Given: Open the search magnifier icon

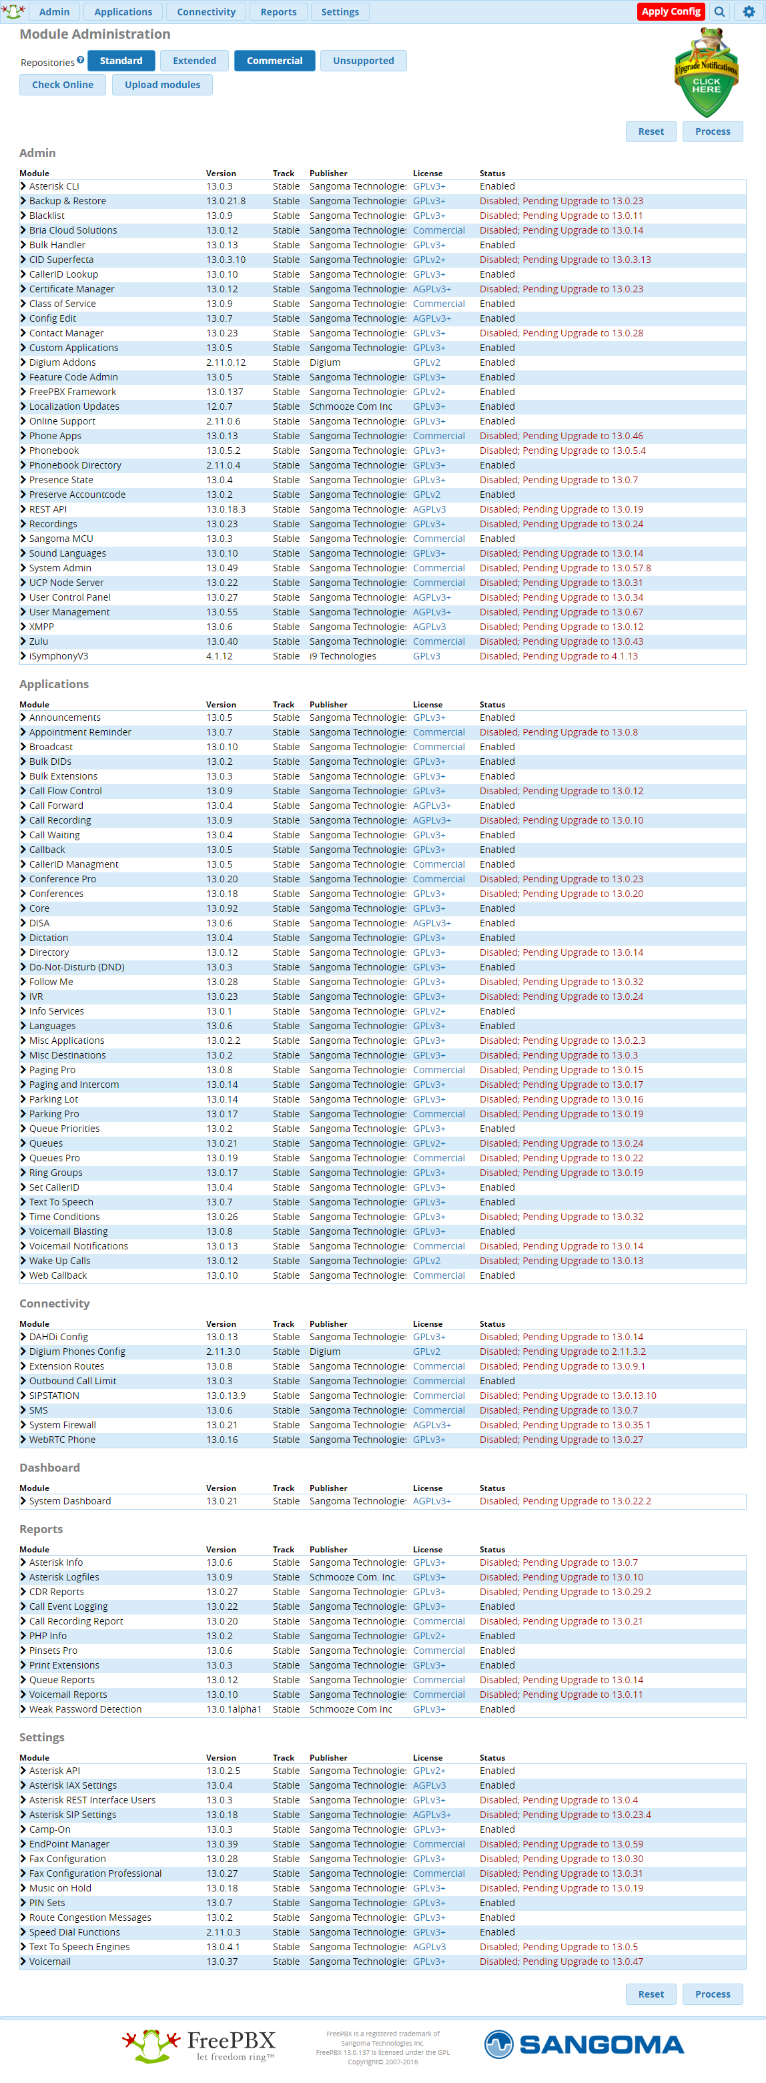Looking at the screenshot, I should coord(719,11).
